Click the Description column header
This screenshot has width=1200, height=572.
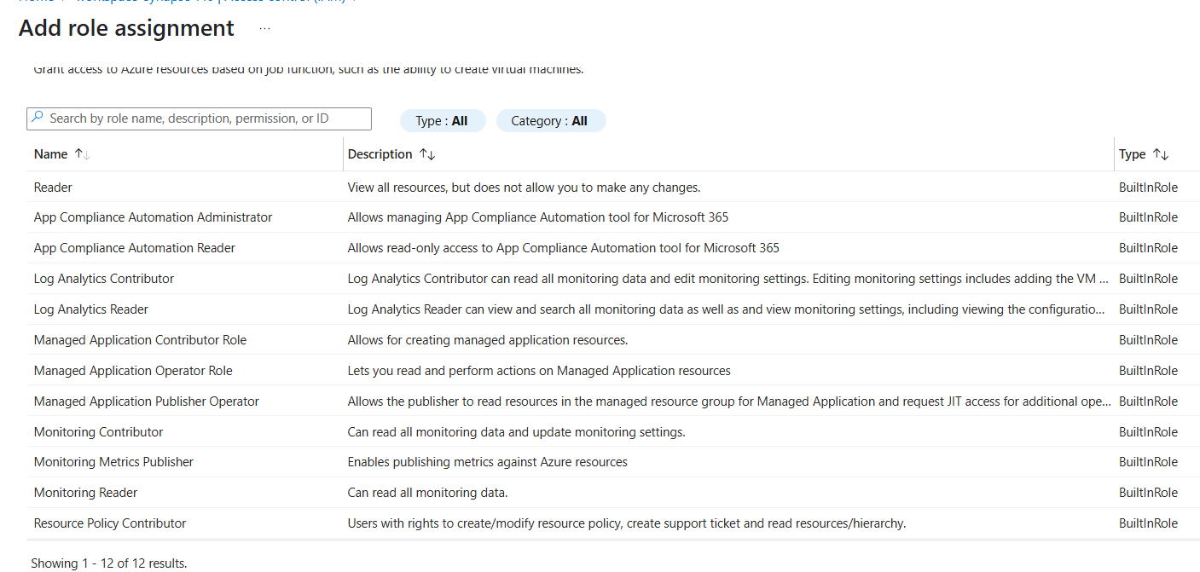(380, 154)
